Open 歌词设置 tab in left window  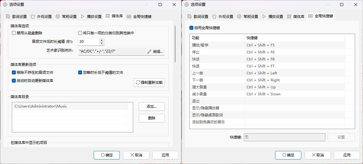(16, 16)
